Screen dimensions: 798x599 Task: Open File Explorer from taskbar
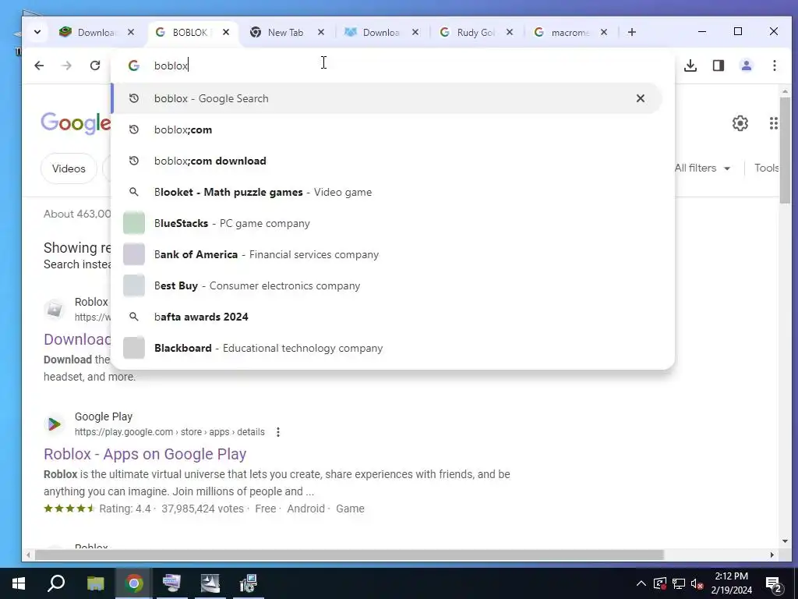point(95,583)
